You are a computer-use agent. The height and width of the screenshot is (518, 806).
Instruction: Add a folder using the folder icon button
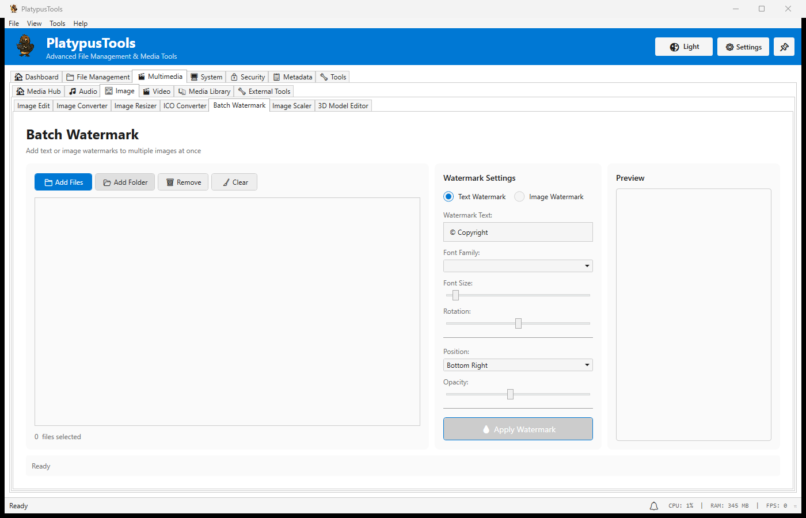click(125, 182)
